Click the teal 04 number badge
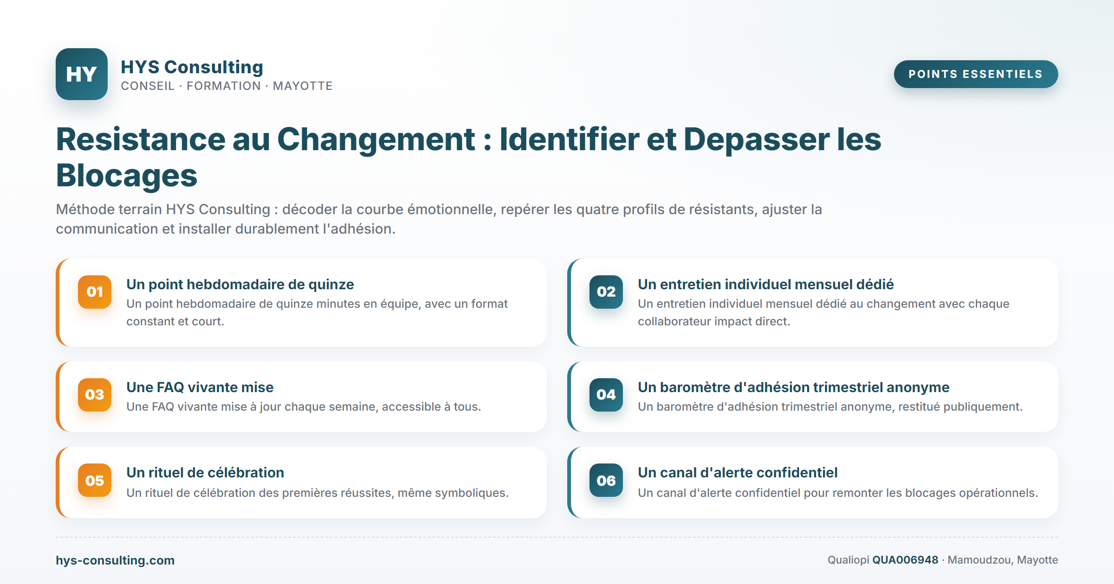 606,395
